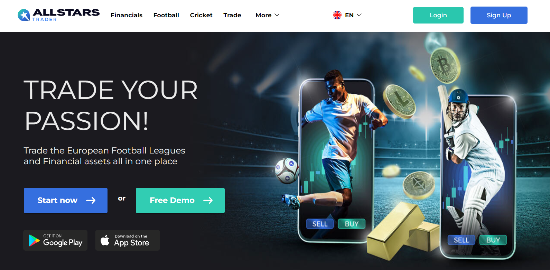
Task: Click the arrow icon in Start now
Action: (x=91, y=201)
